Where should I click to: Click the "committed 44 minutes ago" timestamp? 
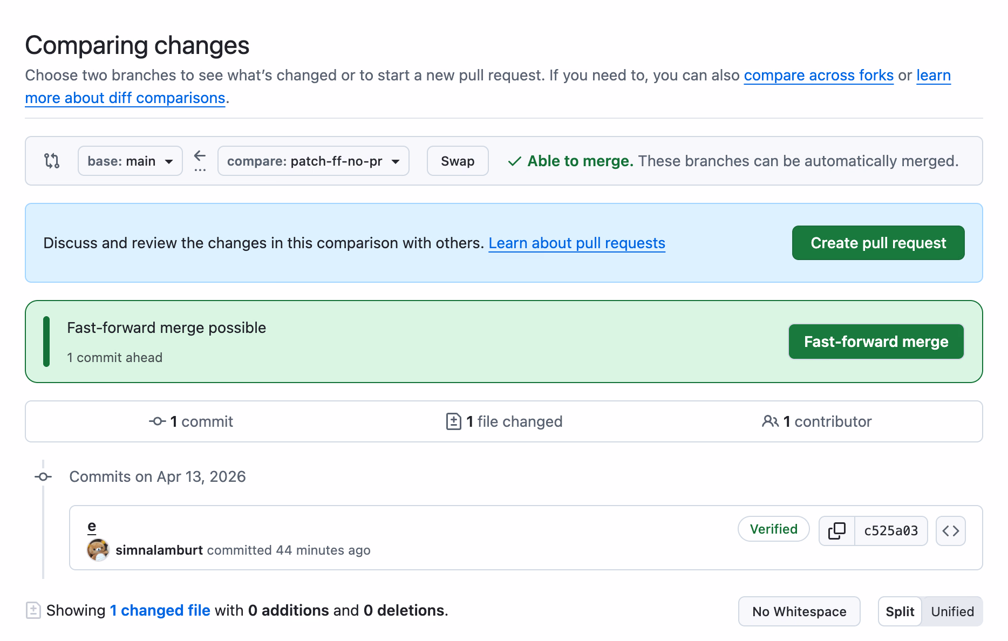[289, 550]
